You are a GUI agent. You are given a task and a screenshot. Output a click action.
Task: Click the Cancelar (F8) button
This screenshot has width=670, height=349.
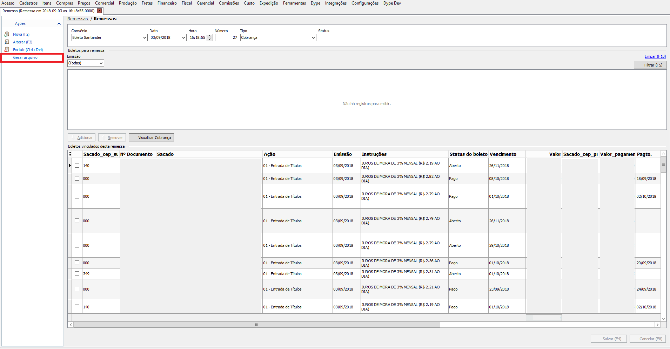648,339
